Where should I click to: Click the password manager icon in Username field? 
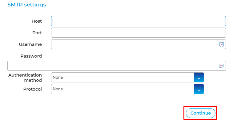coord(221,44)
